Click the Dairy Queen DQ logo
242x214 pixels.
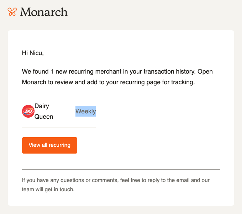click(28, 111)
